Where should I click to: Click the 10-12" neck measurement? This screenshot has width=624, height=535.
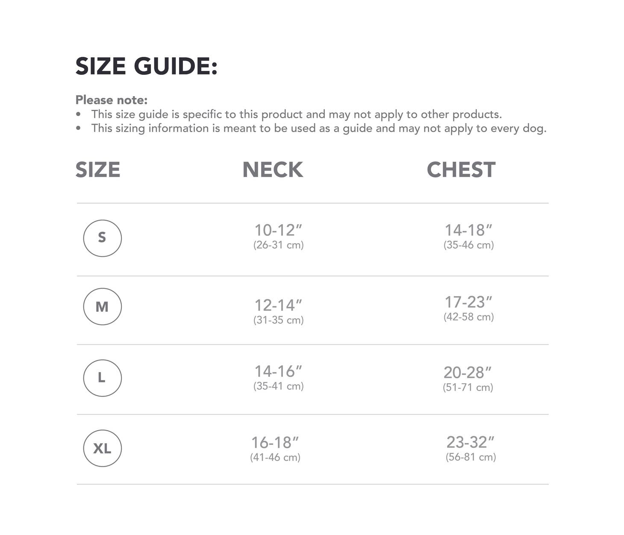tap(278, 230)
